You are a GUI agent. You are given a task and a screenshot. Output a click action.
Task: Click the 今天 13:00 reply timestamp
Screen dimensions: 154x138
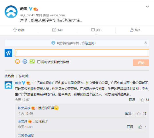click(x=25, y=113)
